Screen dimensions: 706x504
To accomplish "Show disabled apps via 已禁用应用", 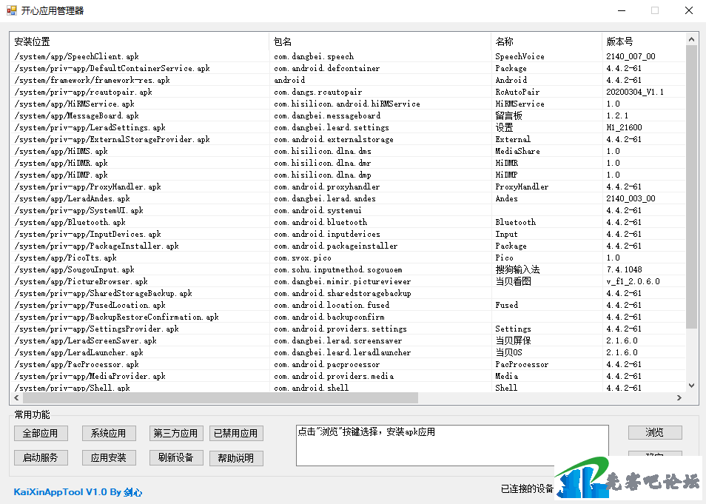I will click(x=235, y=433).
